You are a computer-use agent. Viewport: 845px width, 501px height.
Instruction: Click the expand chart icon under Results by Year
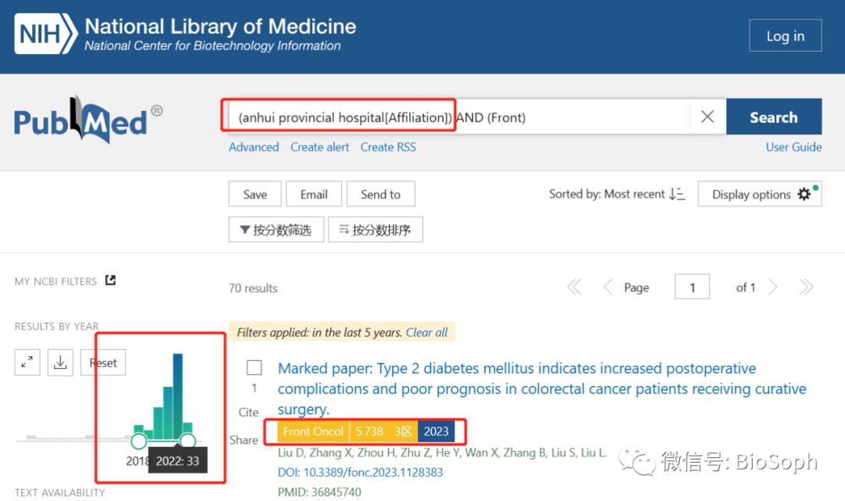[27, 362]
